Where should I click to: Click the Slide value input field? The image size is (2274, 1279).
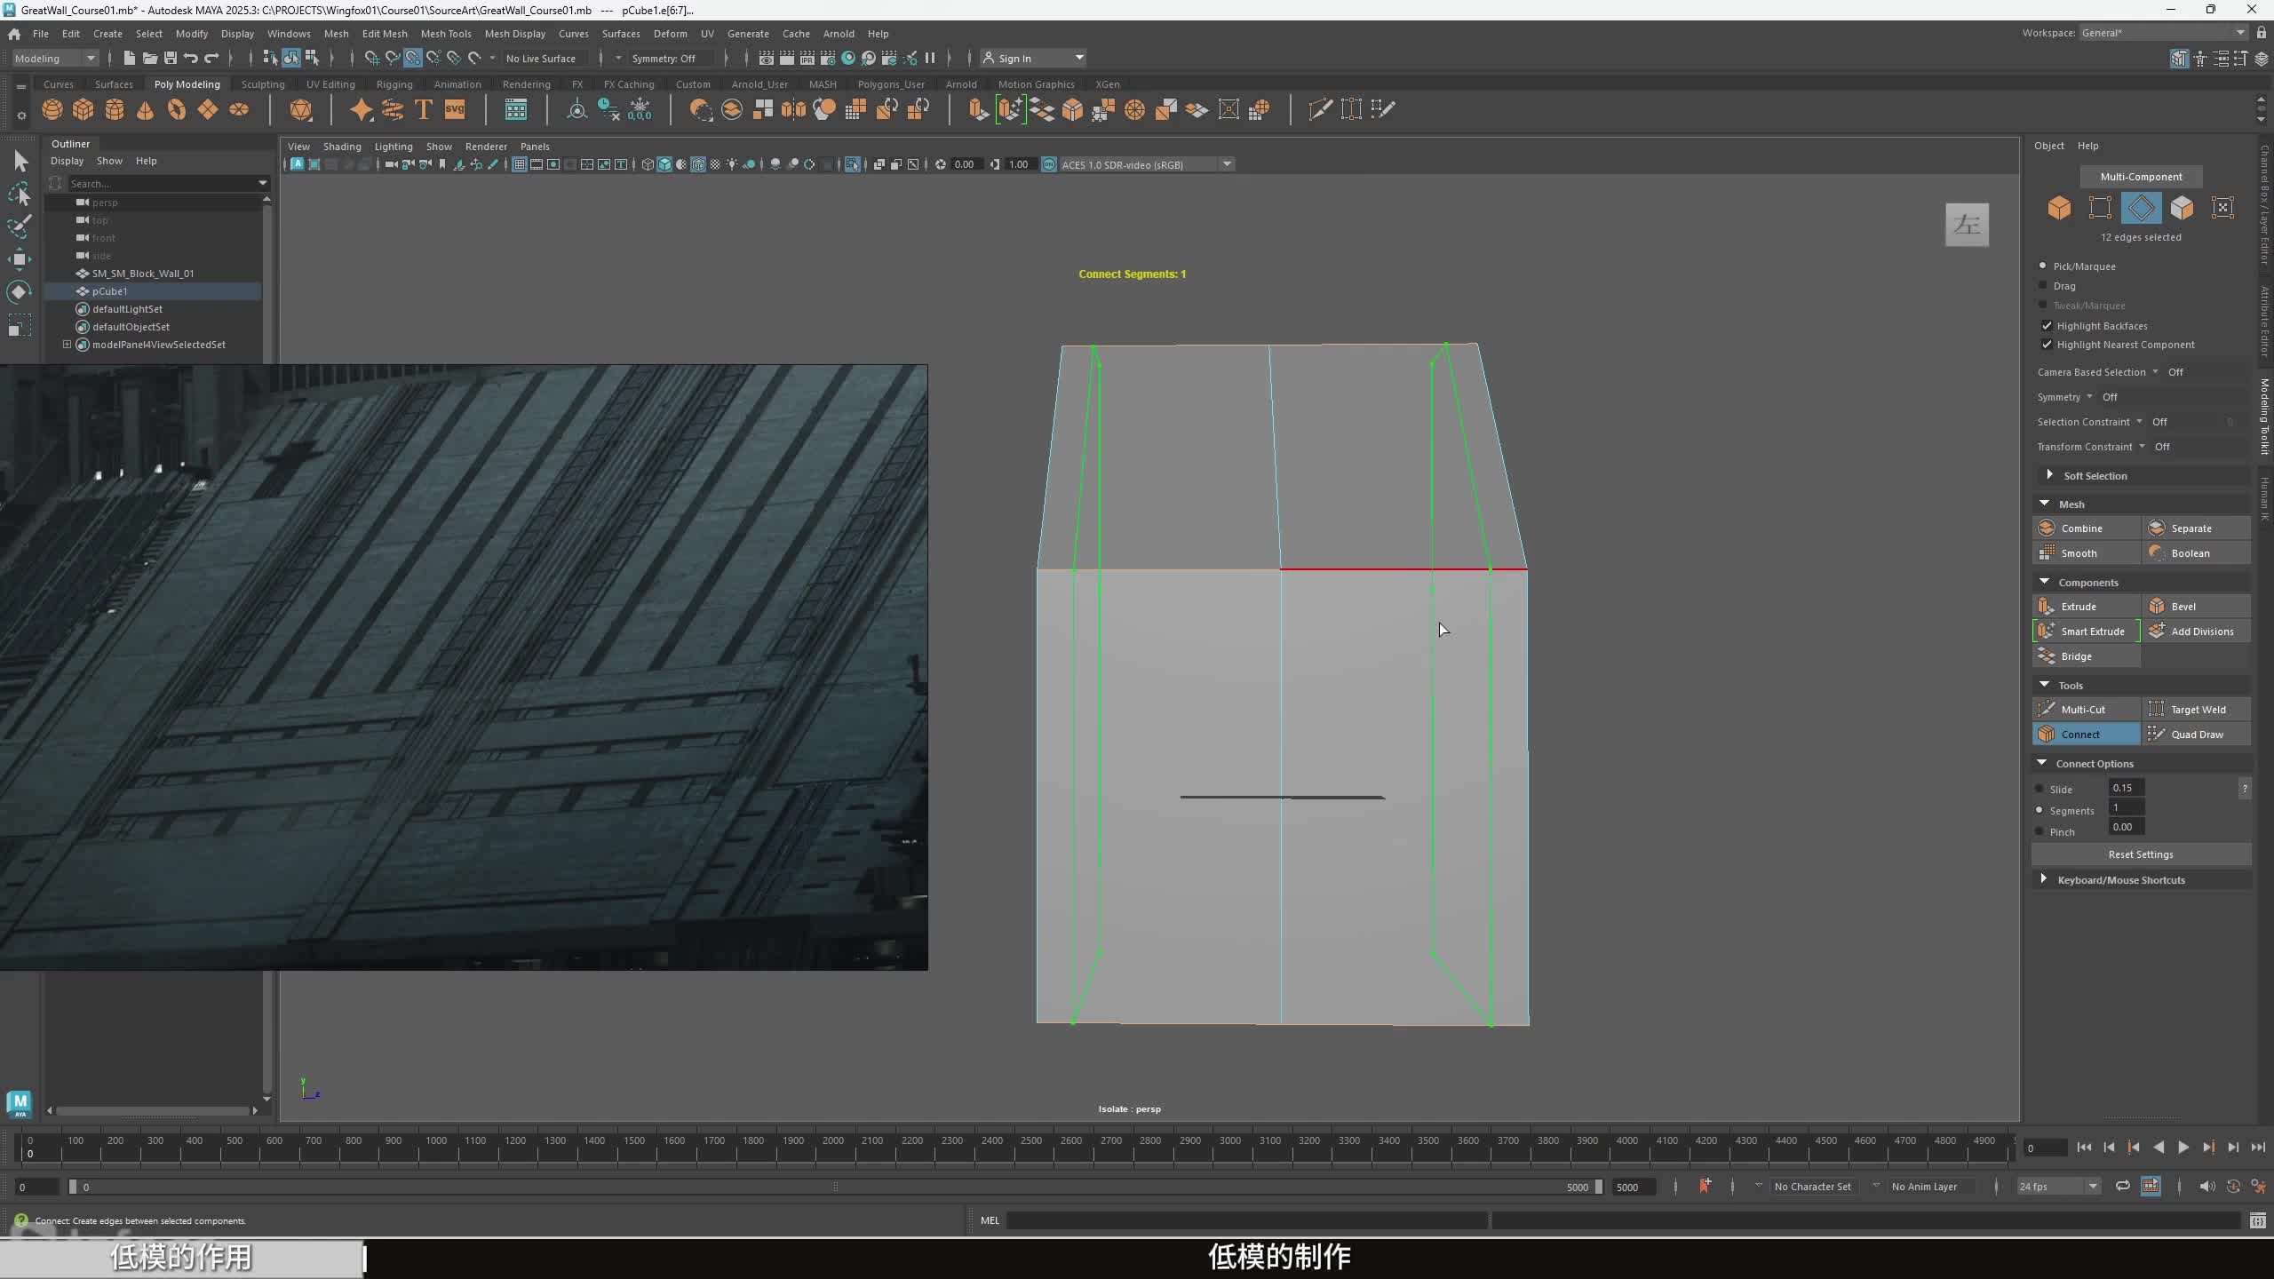(2126, 788)
